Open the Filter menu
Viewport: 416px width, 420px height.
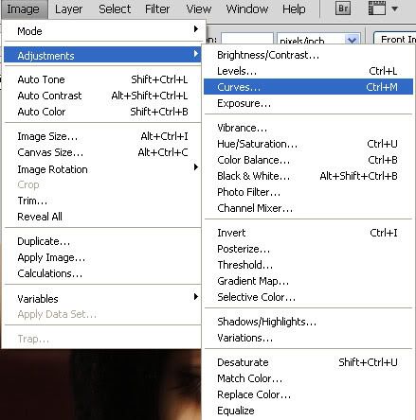click(157, 9)
